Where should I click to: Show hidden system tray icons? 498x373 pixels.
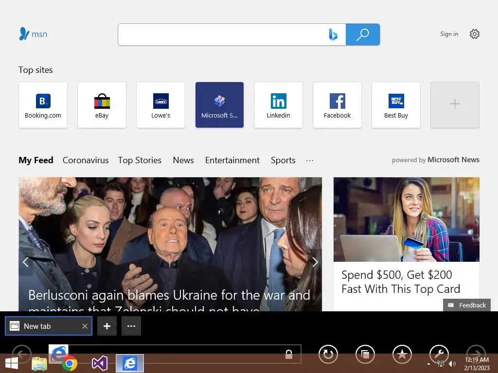pyautogui.click(x=428, y=364)
